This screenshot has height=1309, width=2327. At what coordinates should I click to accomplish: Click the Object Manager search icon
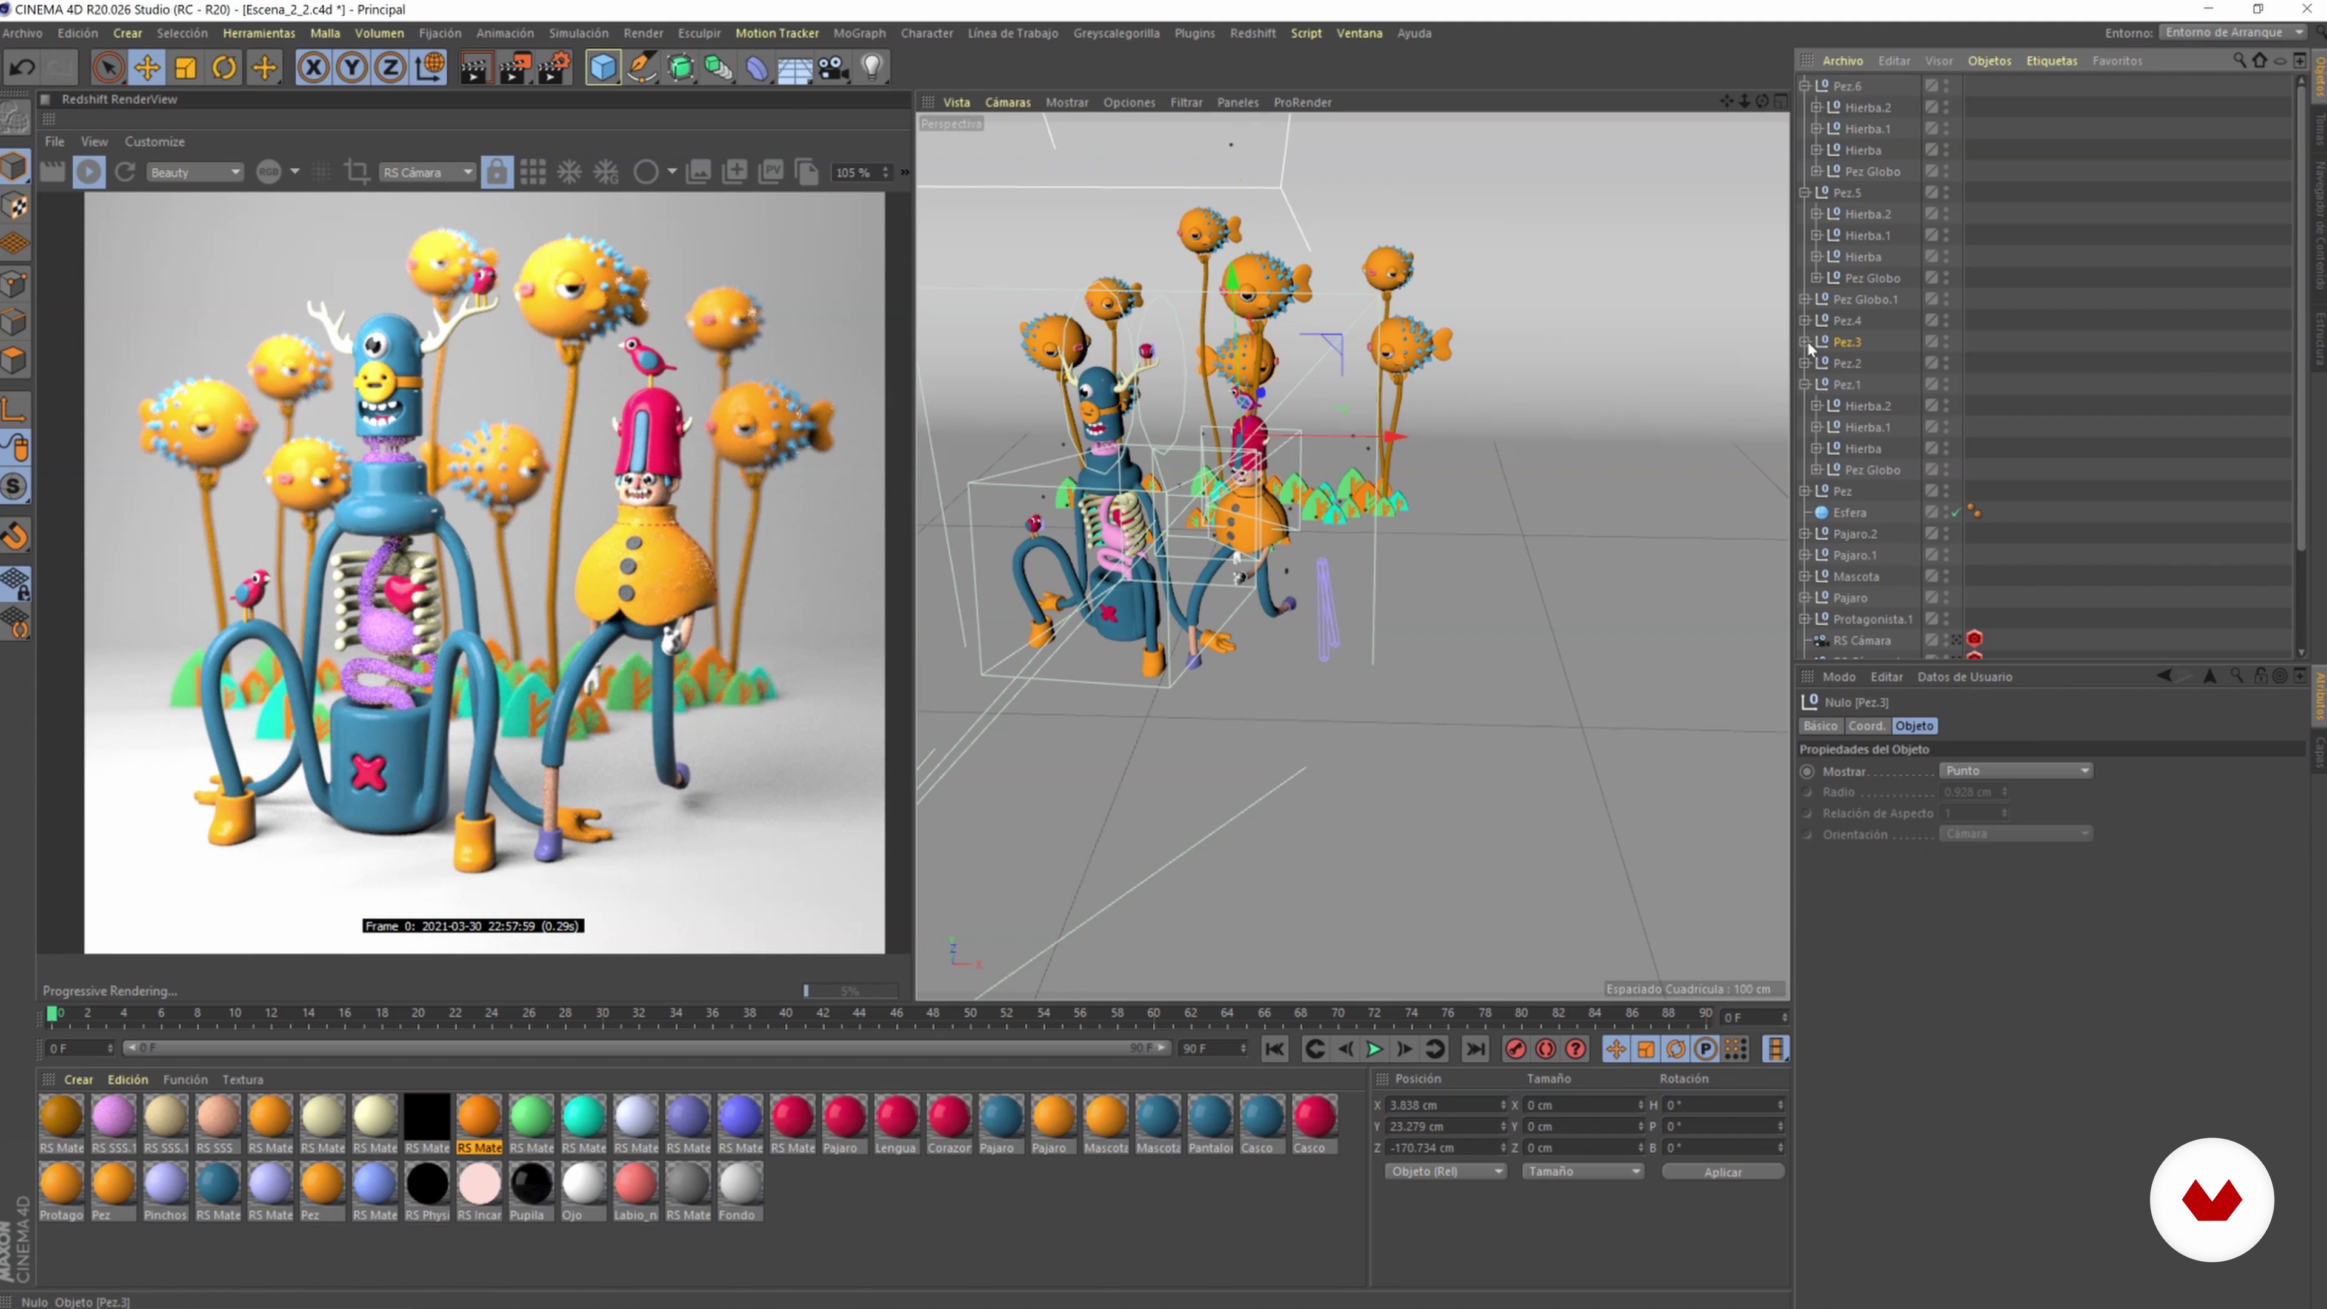(2239, 61)
